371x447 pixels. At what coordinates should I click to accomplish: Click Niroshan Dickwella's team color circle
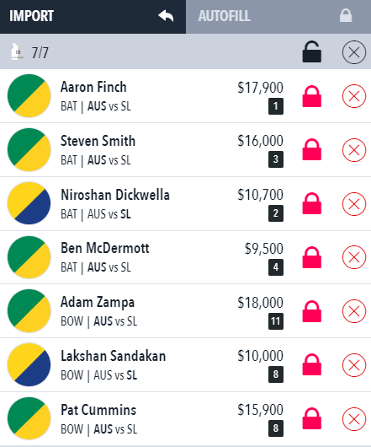(29, 203)
